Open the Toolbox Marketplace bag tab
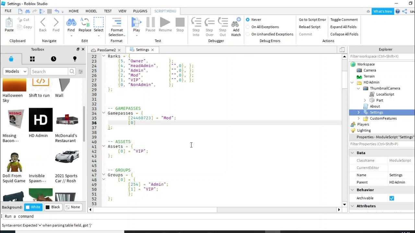 pyautogui.click(x=11, y=59)
